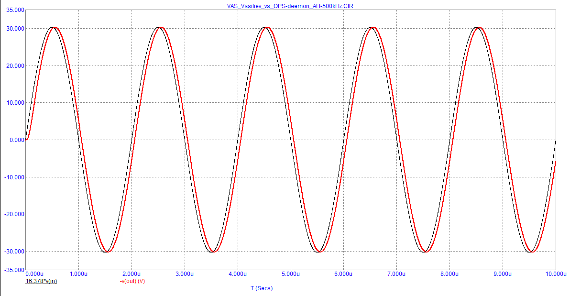Click the 8.000u time axis value
The height and width of the screenshot is (296, 570).
point(449,274)
